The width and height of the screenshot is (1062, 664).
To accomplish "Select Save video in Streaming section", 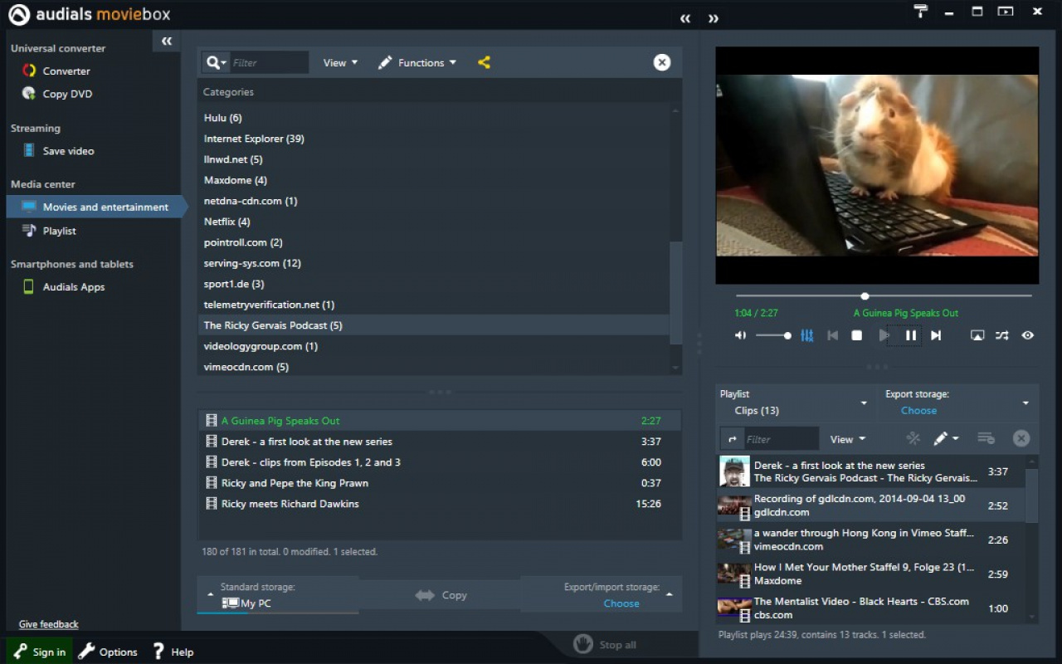I will tap(68, 151).
